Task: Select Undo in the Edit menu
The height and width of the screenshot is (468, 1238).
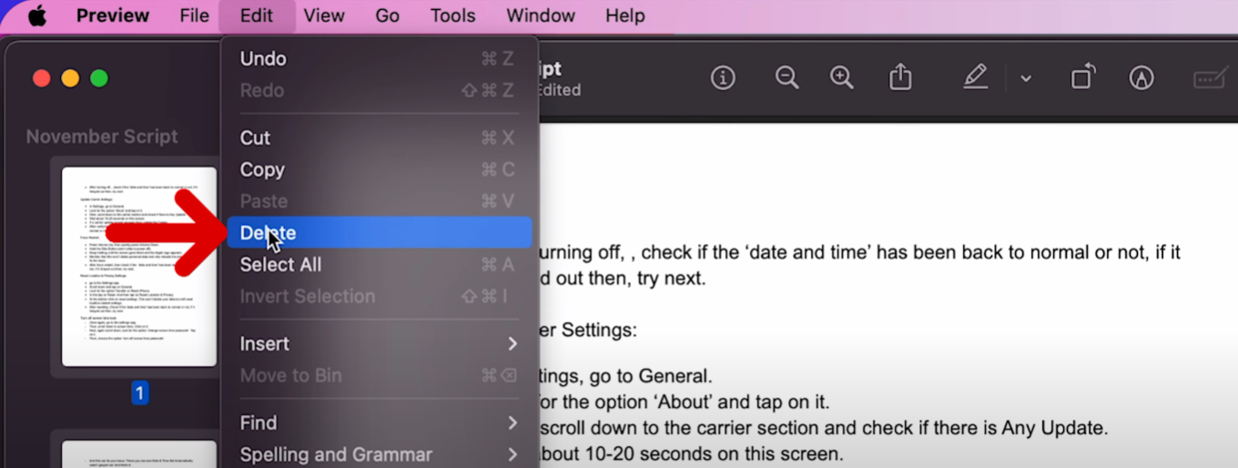Action: coord(379,59)
